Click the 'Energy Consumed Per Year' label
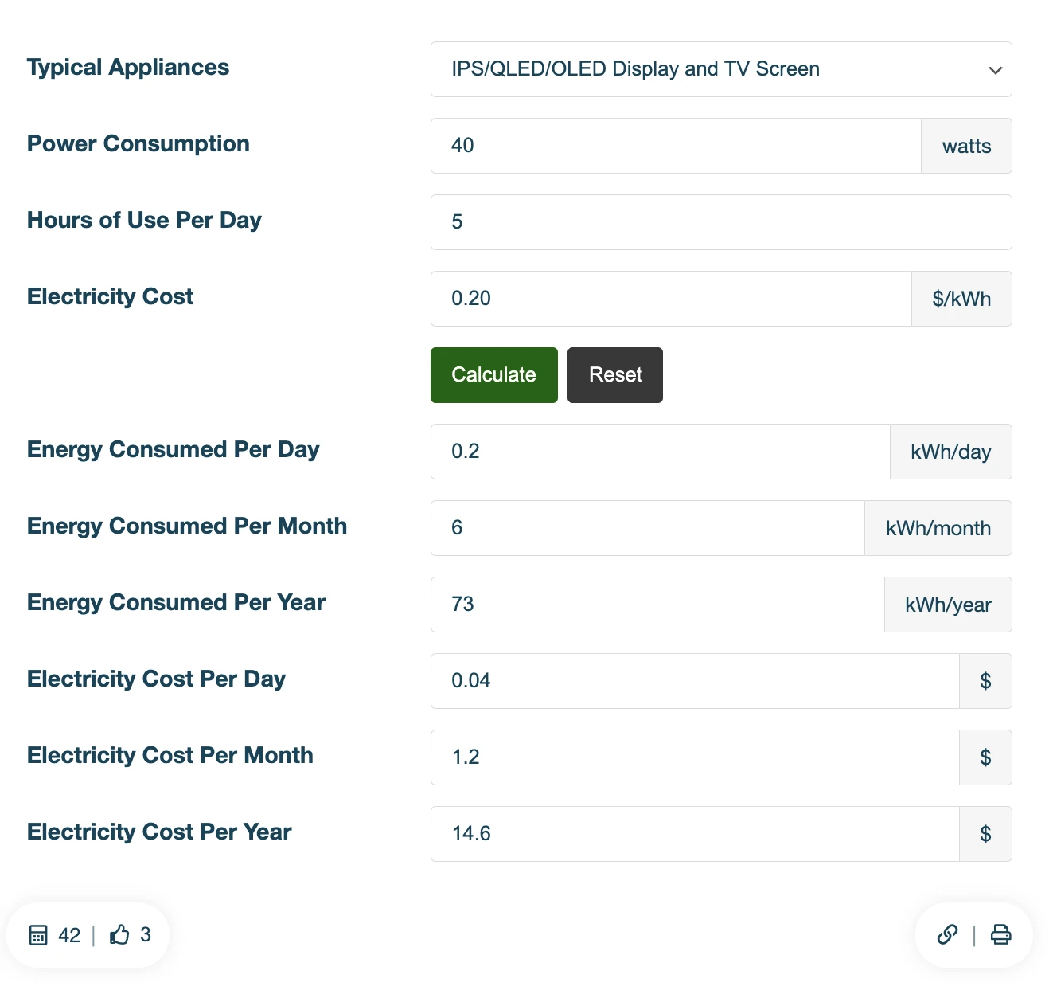The image size is (1049, 1002). tap(176, 603)
